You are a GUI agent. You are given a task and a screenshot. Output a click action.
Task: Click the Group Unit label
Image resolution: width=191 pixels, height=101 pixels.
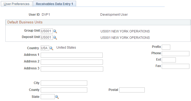(x=32, y=30)
